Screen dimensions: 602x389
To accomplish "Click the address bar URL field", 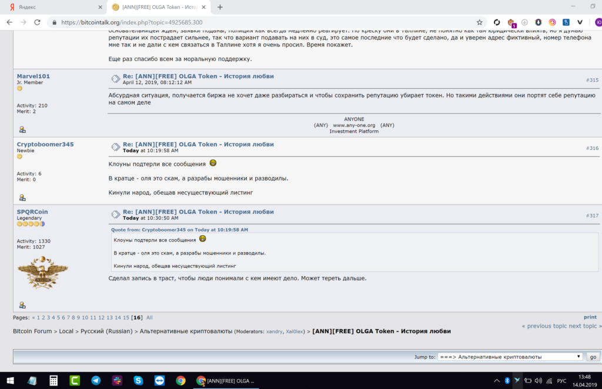I will click(x=265, y=22).
